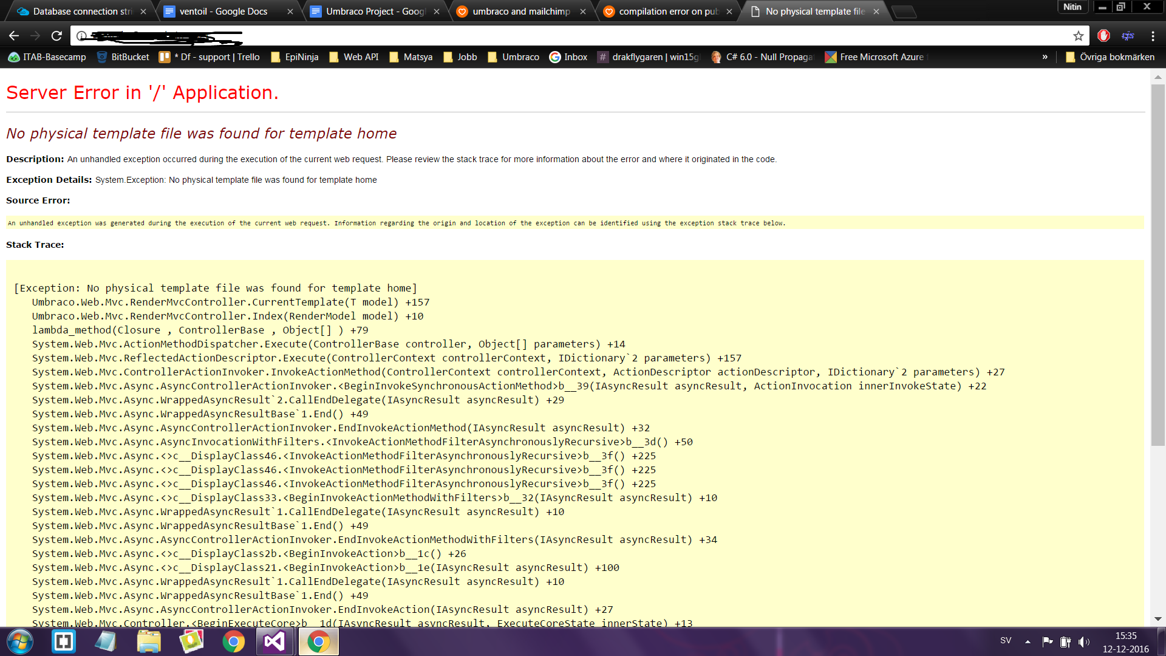
Task: Click scrollbar up arrow
Action: click(1158, 77)
